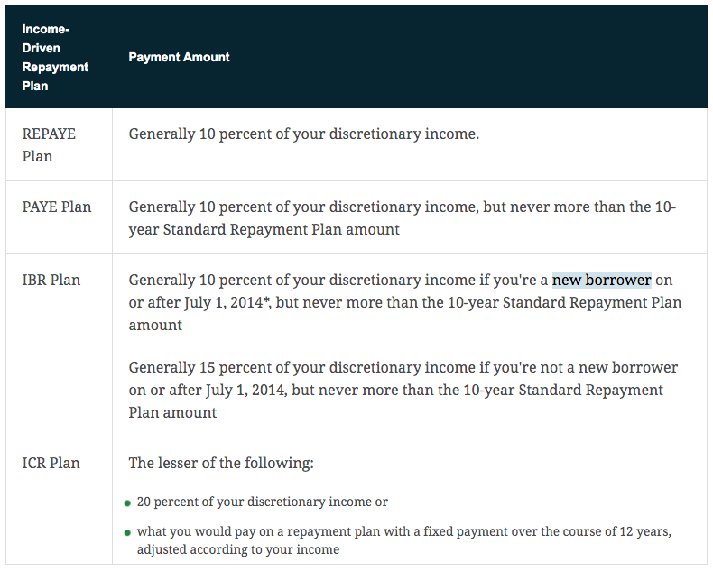Screen dimensions: 713x571
Task: Select the ICR Plan row label
Action: (x=51, y=464)
